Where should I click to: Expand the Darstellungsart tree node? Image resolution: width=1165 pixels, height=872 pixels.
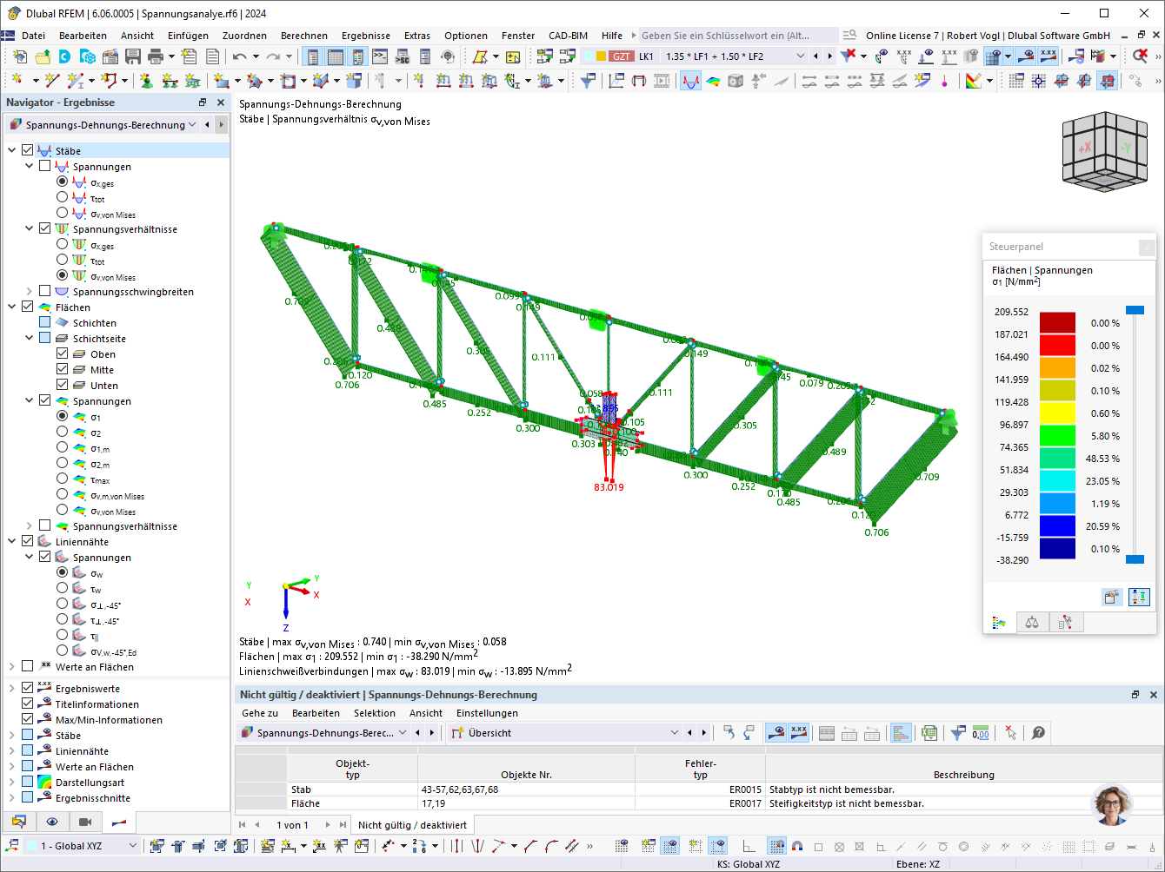[x=12, y=782]
